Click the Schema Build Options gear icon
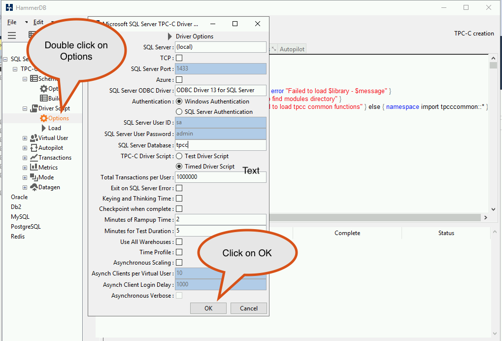The height and width of the screenshot is (341, 502). [x=43, y=88]
